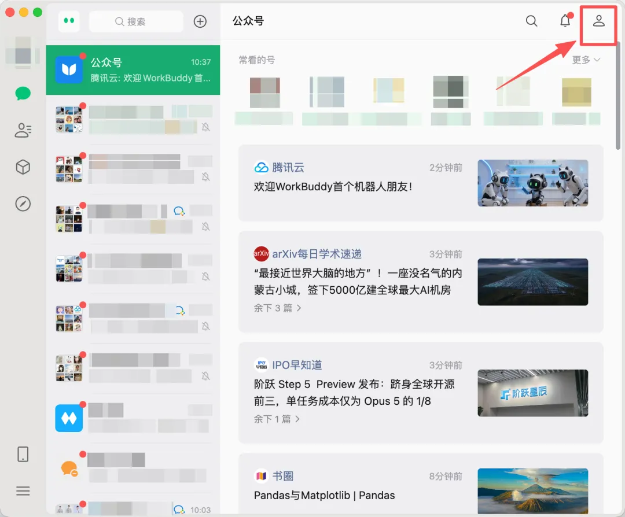Open the Chats tab in the sidebar
Screen dimensions: 625x517
coord(23,94)
